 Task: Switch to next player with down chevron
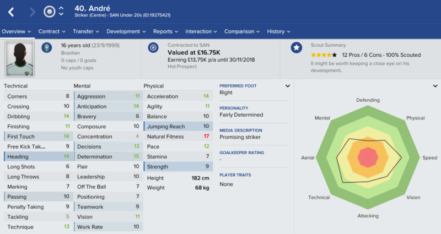[61, 14]
